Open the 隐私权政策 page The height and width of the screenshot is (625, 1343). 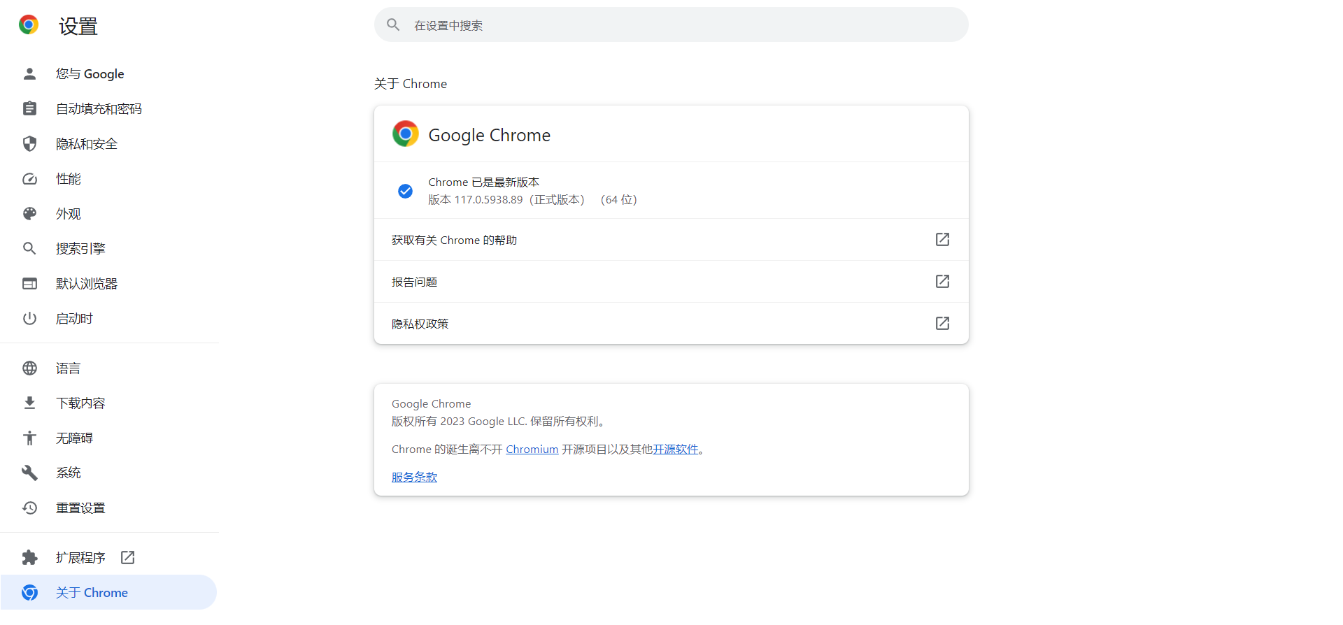click(941, 323)
